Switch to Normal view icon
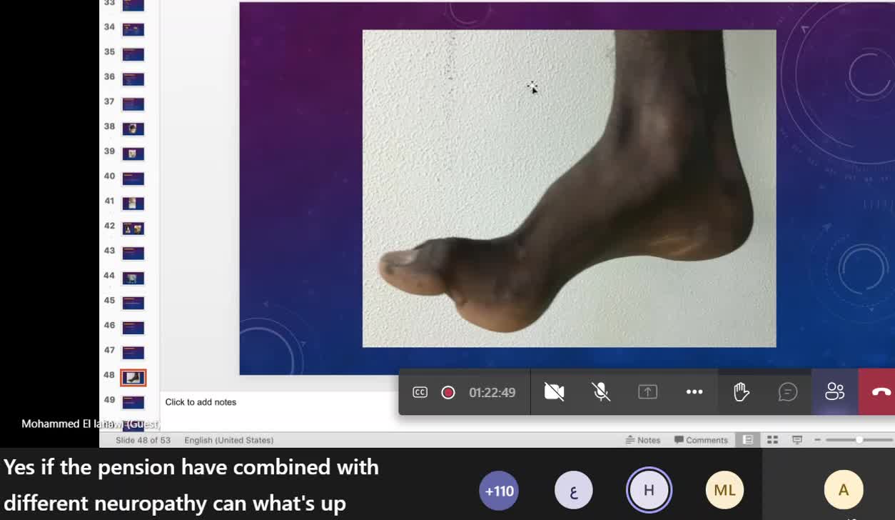The height and width of the screenshot is (520, 895). (748, 440)
